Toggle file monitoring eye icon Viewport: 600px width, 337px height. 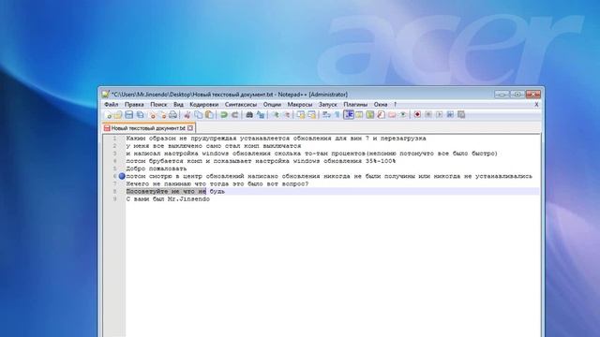click(403, 114)
